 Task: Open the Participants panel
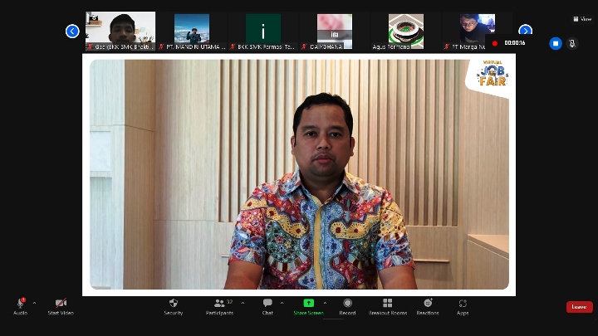coord(219,304)
